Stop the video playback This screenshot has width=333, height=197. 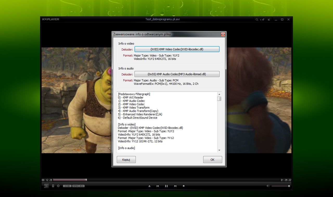coord(184,186)
